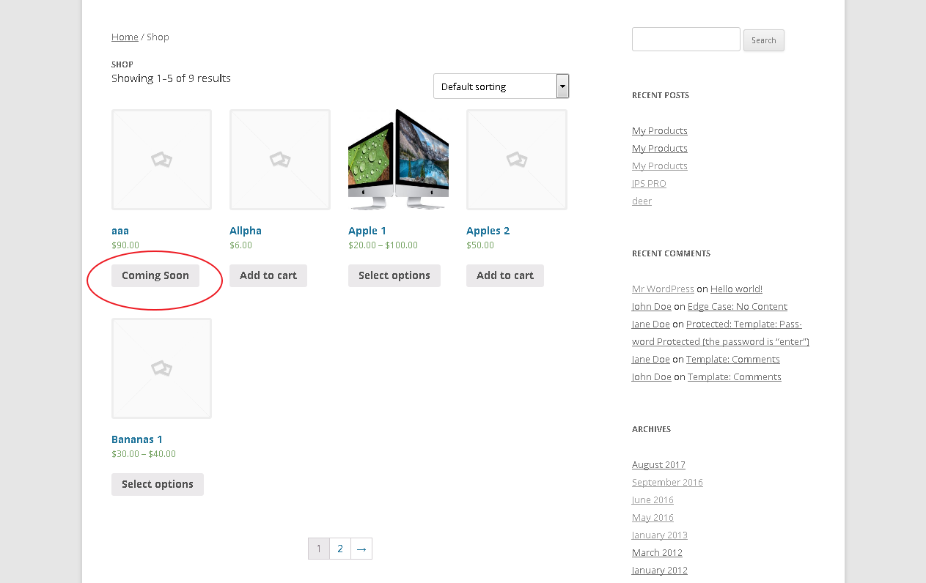This screenshot has width=926, height=583.
Task: Click the Showing 1–5 of 9 results text
Action: coord(171,78)
